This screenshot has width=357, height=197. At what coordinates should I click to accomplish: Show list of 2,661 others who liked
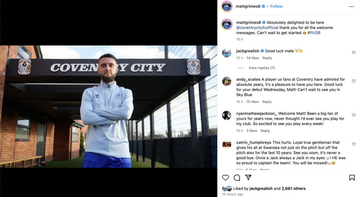294,189
